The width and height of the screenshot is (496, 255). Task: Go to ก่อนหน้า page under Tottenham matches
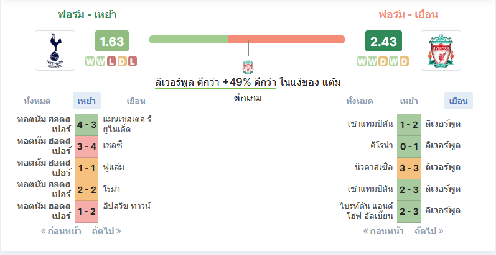pos(61,231)
